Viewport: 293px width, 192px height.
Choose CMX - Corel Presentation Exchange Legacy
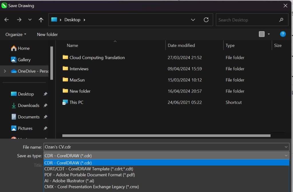click(x=166, y=187)
